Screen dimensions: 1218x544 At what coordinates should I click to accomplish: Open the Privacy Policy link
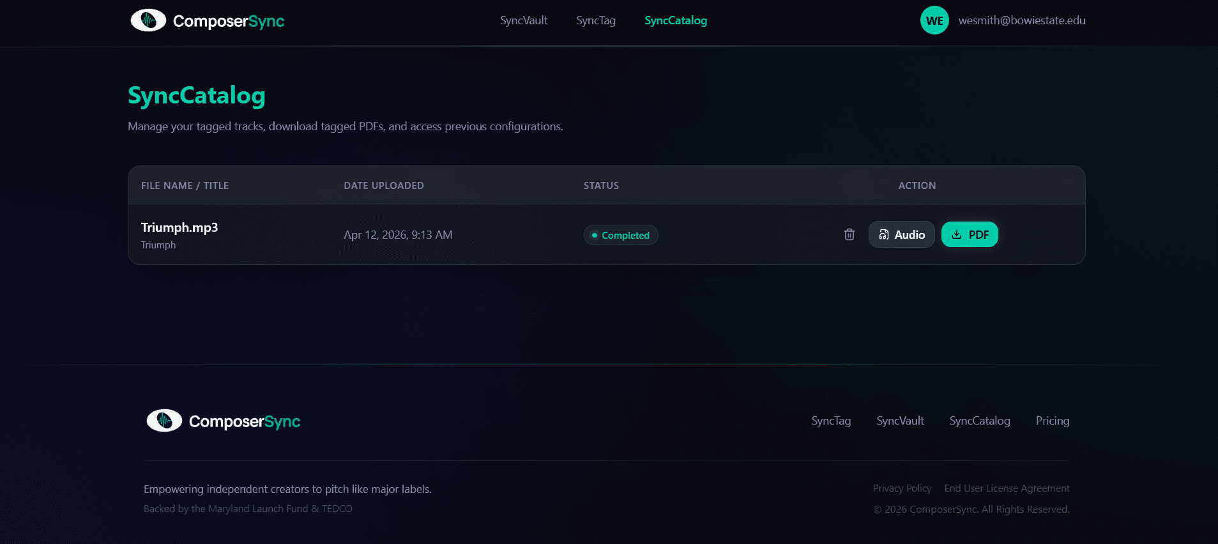(x=902, y=488)
